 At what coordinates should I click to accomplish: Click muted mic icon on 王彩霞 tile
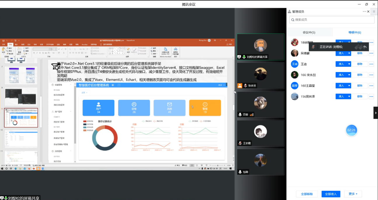pyautogui.click(x=240, y=143)
